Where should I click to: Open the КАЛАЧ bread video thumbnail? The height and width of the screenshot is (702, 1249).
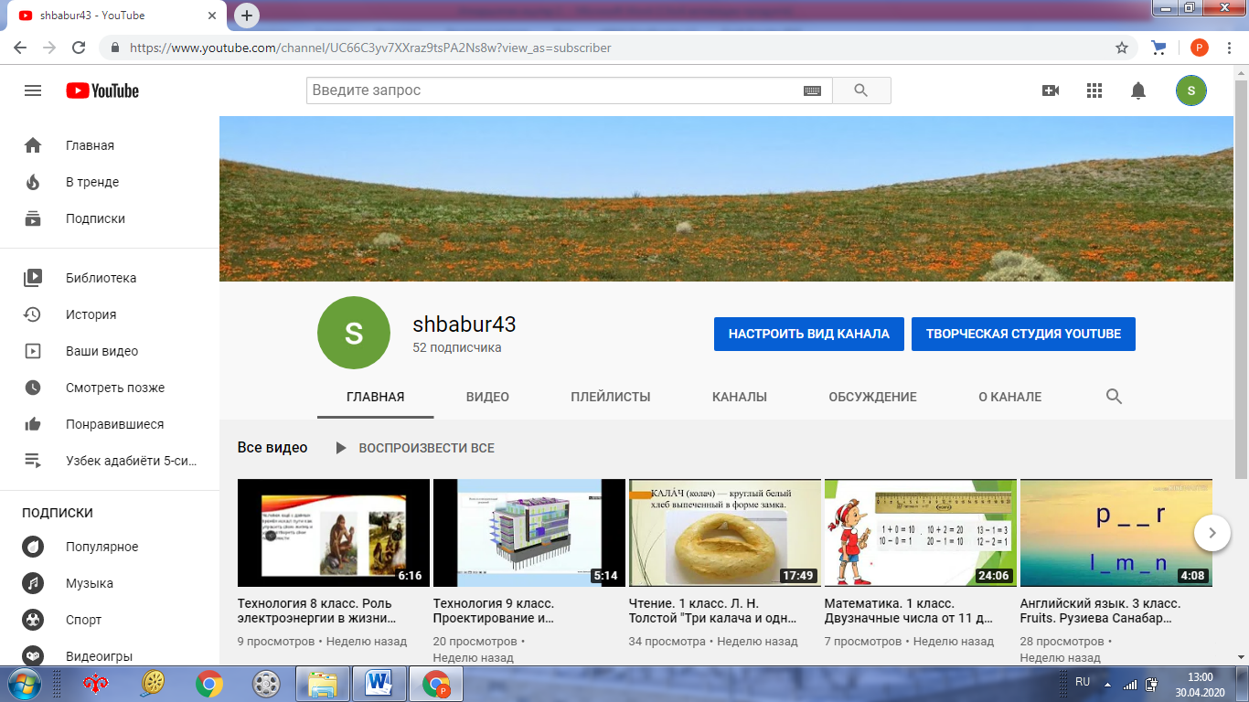click(724, 532)
